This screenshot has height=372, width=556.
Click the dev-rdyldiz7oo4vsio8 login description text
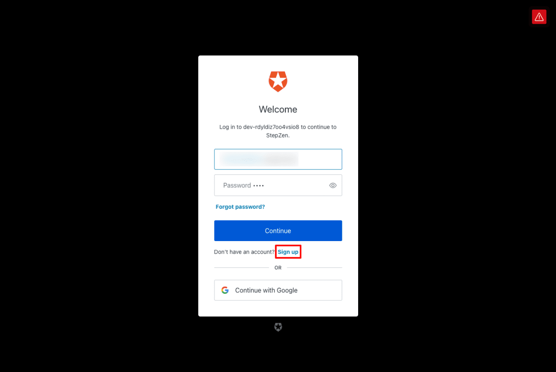(x=278, y=131)
